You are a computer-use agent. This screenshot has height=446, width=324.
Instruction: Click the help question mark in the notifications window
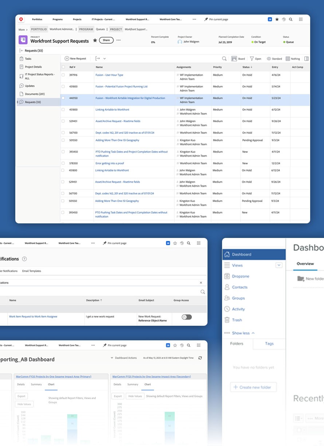click(x=24, y=259)
